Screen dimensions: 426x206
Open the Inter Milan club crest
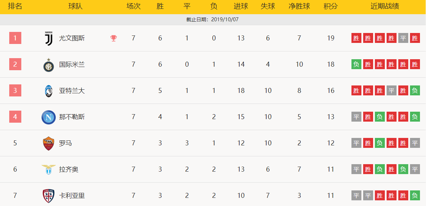coord(49,65)
